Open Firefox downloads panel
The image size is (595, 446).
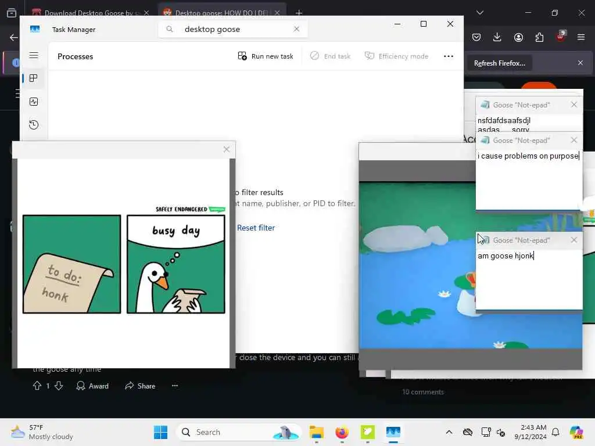click(x=497, y=37)
